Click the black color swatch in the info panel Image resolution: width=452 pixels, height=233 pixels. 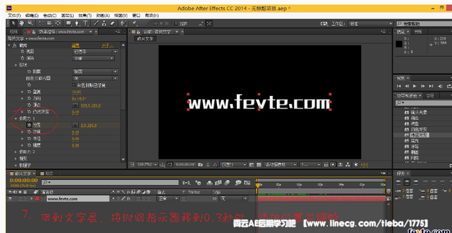pos(399,44)
